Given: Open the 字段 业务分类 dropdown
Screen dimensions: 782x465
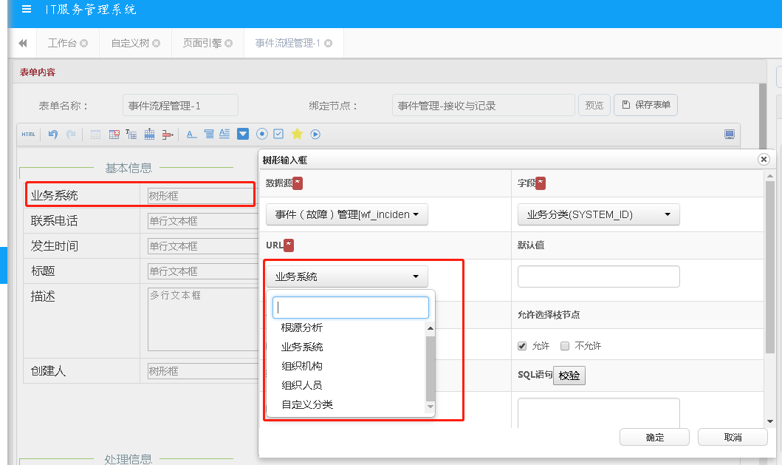Looking at the screenshot, I should tap(598, 214).
